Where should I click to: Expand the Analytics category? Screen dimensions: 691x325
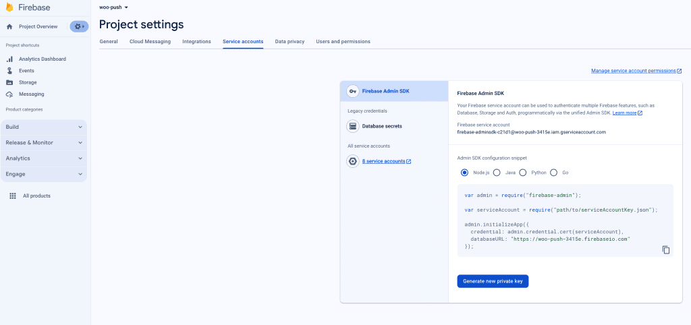(44, 158)
